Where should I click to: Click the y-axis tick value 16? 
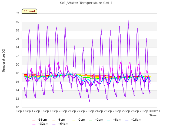tap(17, 82)
